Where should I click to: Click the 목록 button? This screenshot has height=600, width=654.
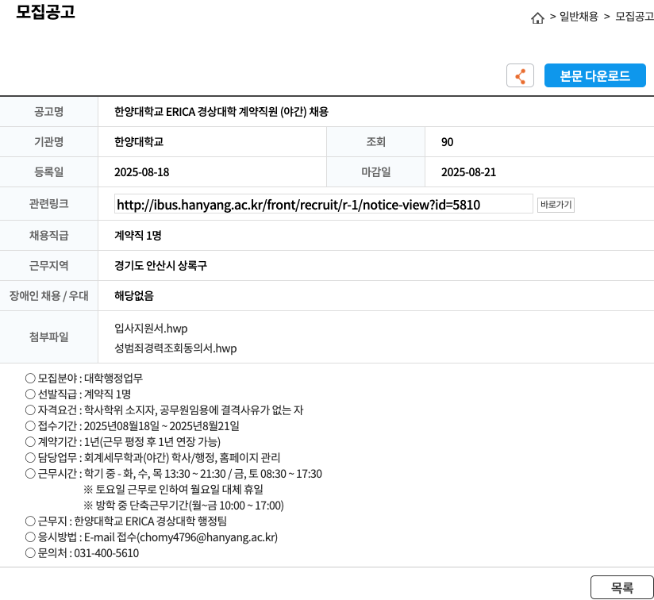coord(622,587)
